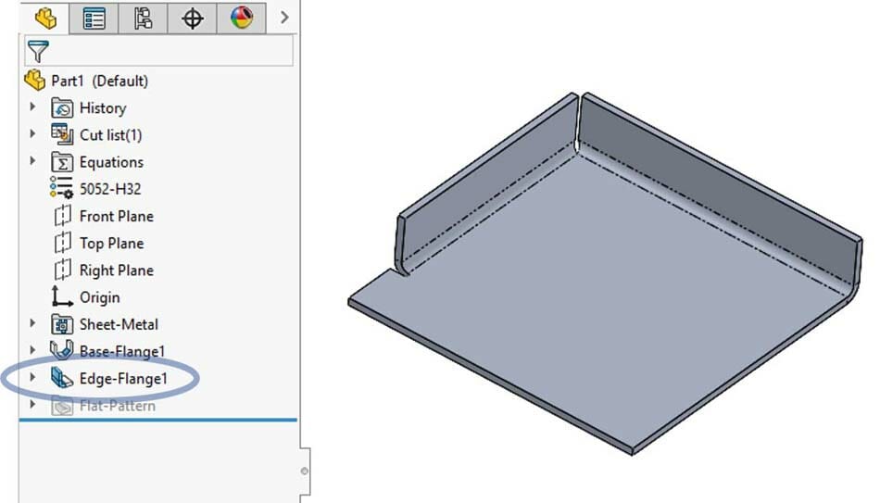
Task: Expand the suppressed Flat-Pattern feature
Action: coord(32,404)
